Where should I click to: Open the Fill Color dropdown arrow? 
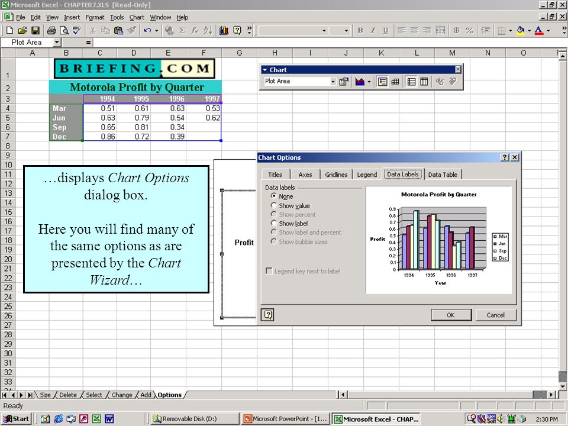tap(529, 30)
